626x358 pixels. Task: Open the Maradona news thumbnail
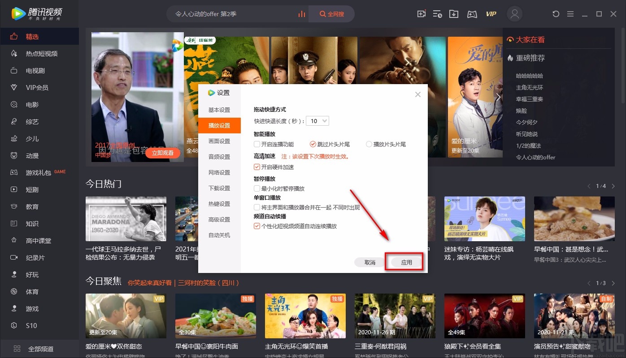click(126, 219)
